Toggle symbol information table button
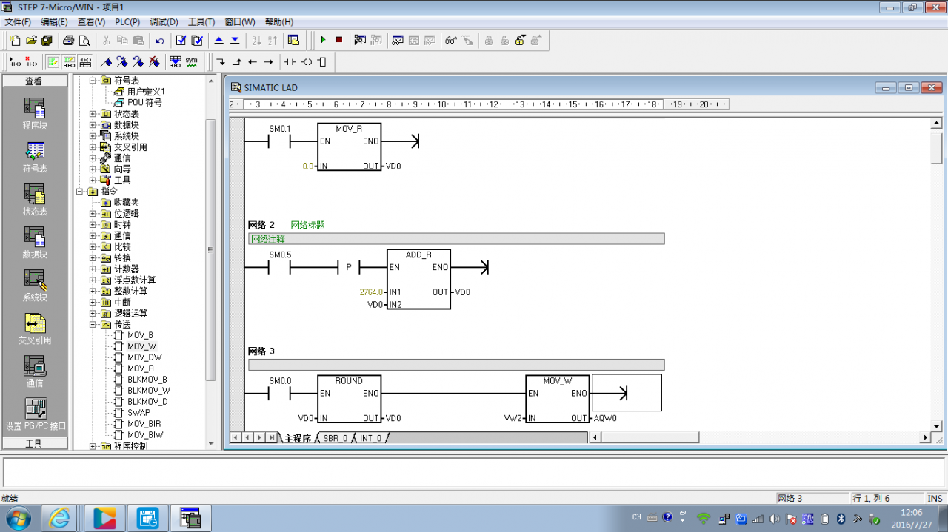 coord(85,61)
